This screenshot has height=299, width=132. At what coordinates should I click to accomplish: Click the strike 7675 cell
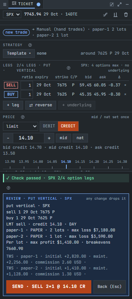(x=62, y=85)
